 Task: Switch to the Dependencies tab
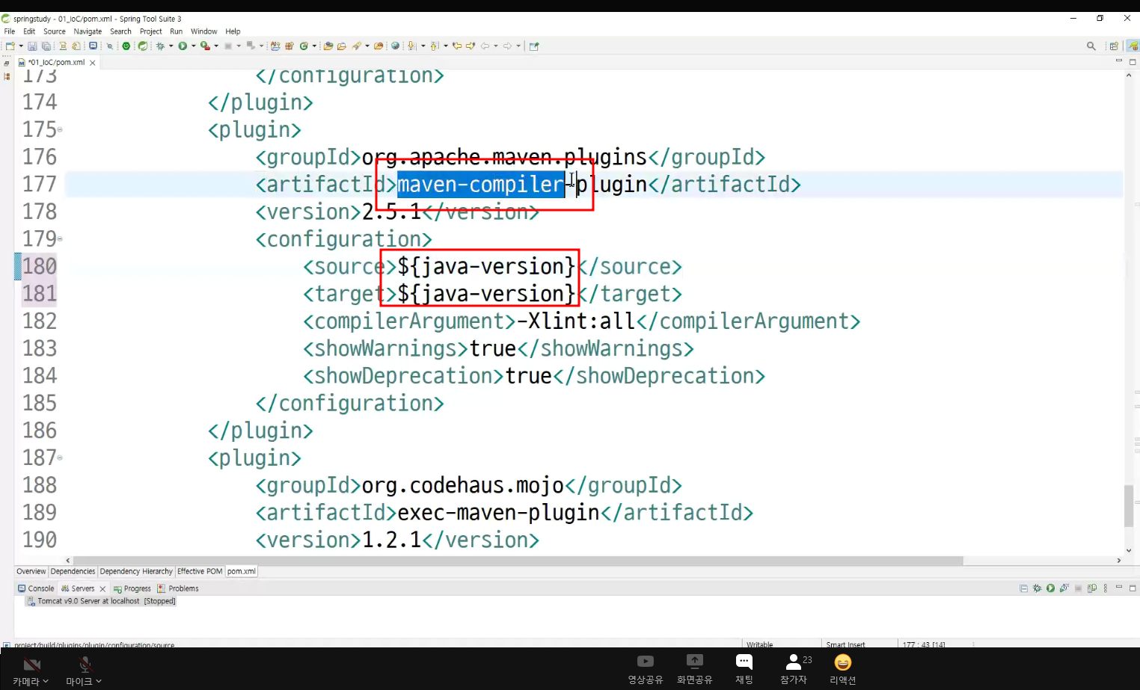pos(73,571)
